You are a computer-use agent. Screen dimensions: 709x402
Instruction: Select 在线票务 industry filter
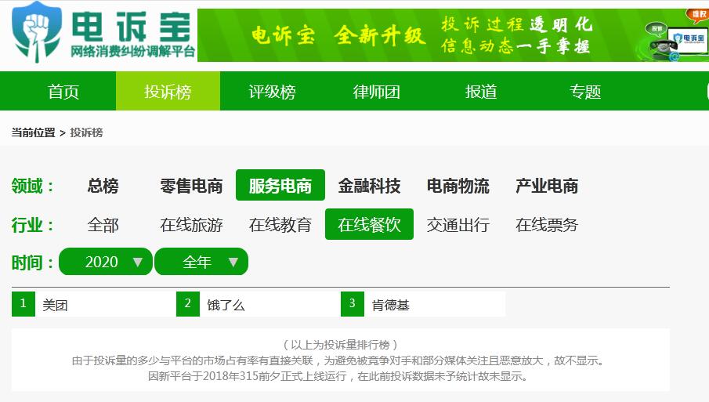[547, 224]
